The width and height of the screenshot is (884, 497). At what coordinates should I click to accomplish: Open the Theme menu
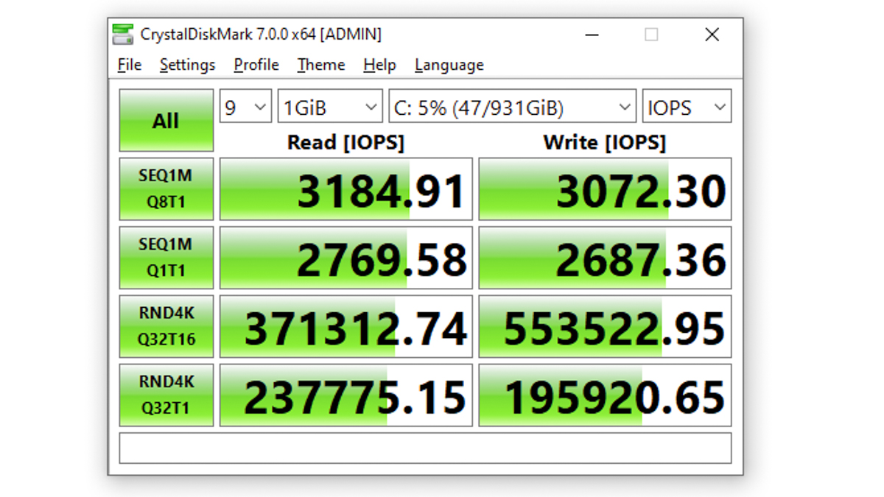(321, 65)
